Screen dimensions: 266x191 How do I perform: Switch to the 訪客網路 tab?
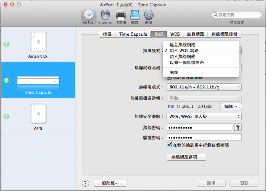pyautogui.click(x=195, y=34)
